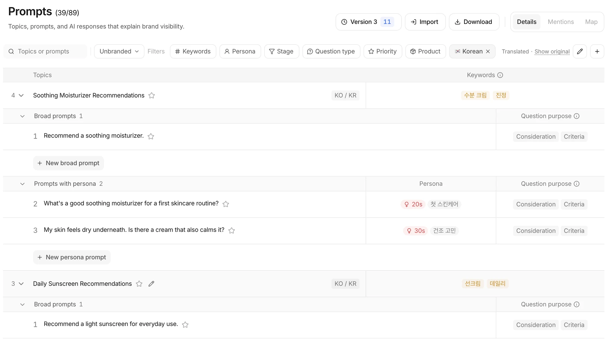Screen dimensions: 613x341
Task: Open the Version 3 history button
Action: [x=368, y=22]
